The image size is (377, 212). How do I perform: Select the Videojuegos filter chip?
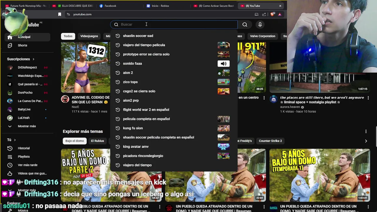coord(89,36)
